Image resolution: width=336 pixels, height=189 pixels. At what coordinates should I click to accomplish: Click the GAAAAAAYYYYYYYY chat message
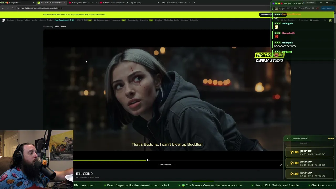coord(285,46)
